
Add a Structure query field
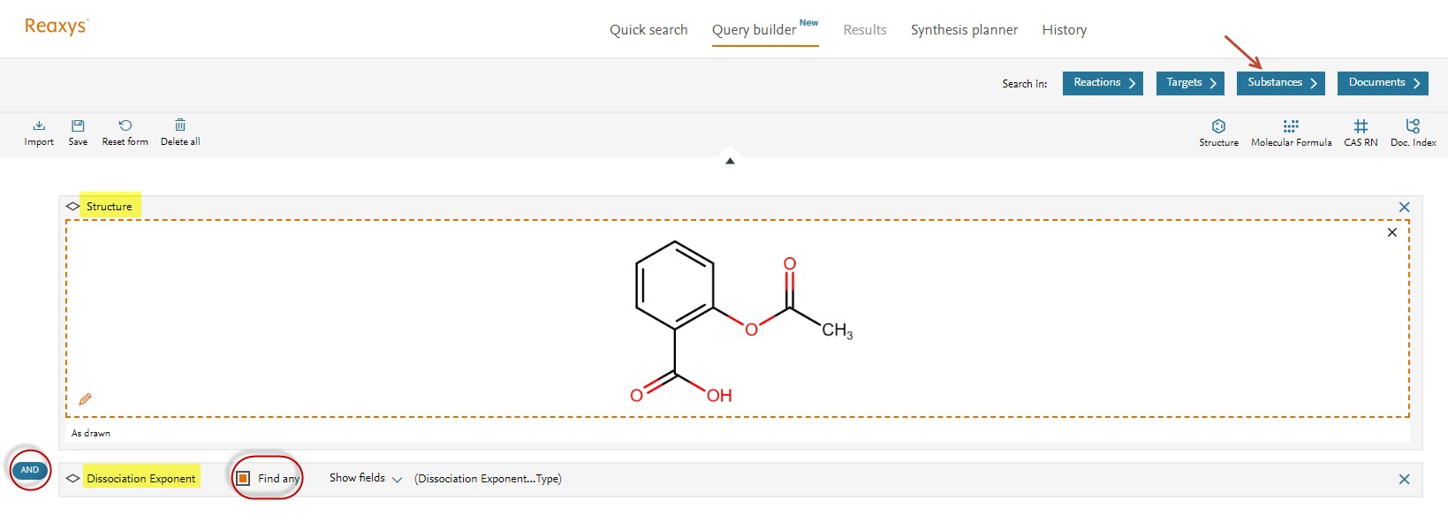pyautogui.click(x=1218, y=126)
